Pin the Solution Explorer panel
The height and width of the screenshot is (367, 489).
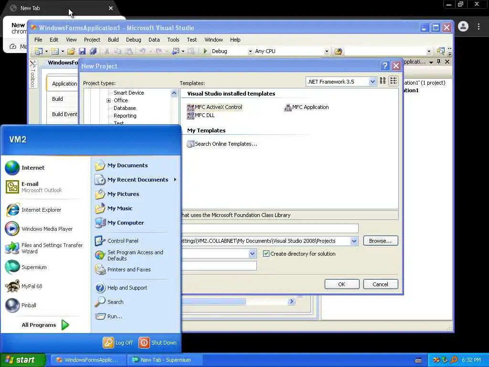[439, 62]
